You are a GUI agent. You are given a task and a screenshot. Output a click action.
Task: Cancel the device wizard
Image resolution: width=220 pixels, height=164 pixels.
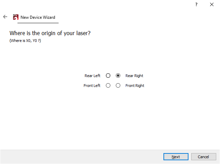(204, 157)
